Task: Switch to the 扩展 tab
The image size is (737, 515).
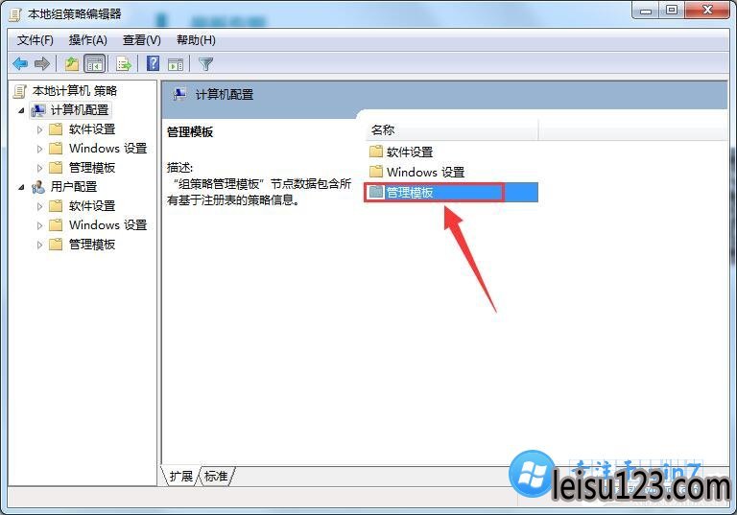Action: click(x=181, y=477)
